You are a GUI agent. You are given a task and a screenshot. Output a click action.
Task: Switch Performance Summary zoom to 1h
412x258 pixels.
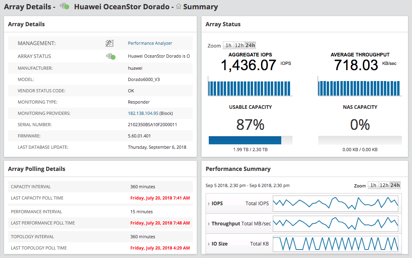point(373,185)
